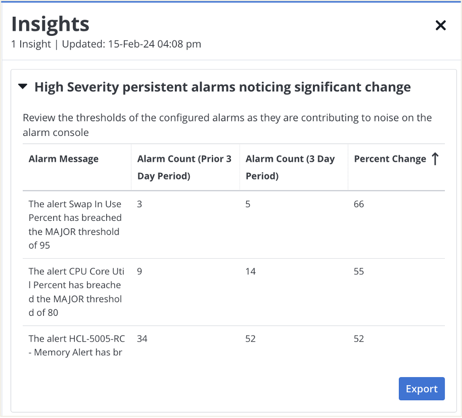Click the insight description about alarm thresholds

227,124
